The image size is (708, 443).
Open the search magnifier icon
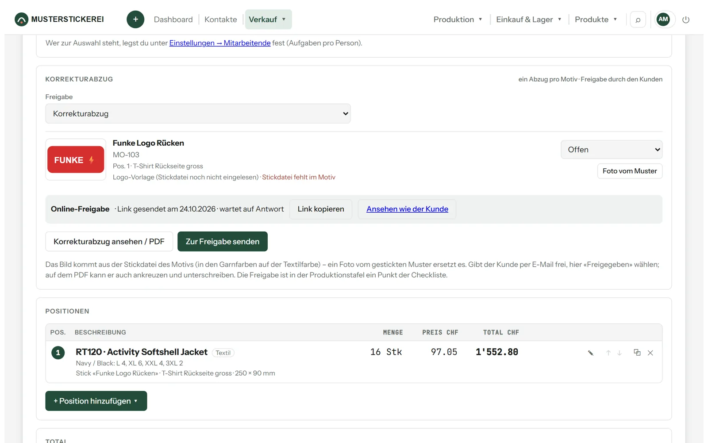point(638,19)
